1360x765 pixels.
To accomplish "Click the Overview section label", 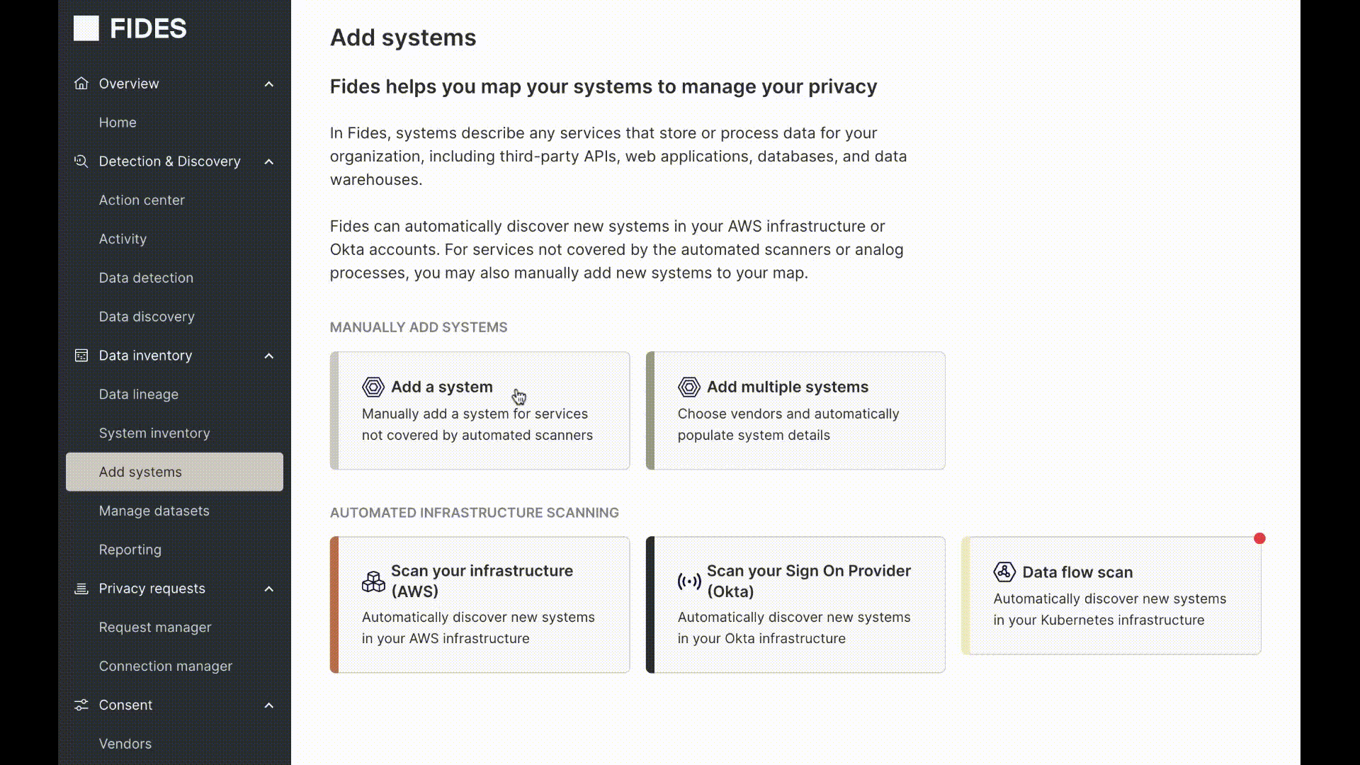I will pyautogui.click(x=129, y=84).
